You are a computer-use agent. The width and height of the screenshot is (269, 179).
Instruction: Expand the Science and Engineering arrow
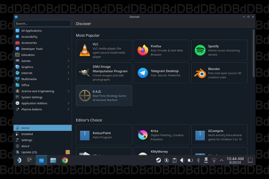click(x=68, y=91)
